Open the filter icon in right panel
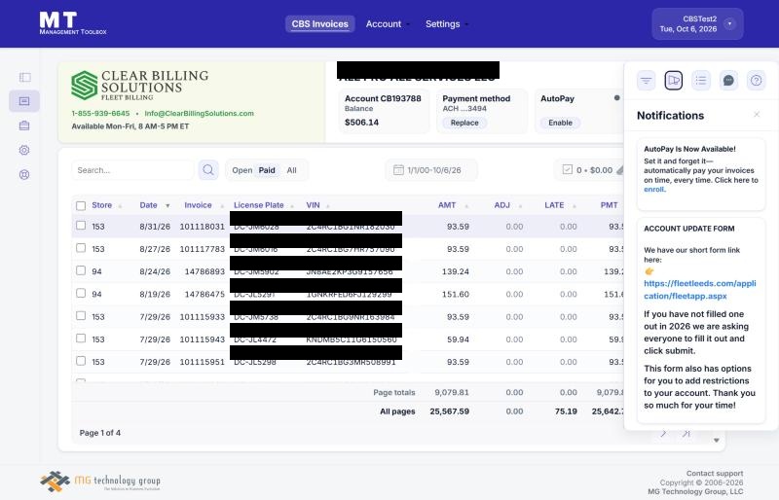Image resolution: width=779 pixels, height=500 pixels. click(x=646, y=81)
